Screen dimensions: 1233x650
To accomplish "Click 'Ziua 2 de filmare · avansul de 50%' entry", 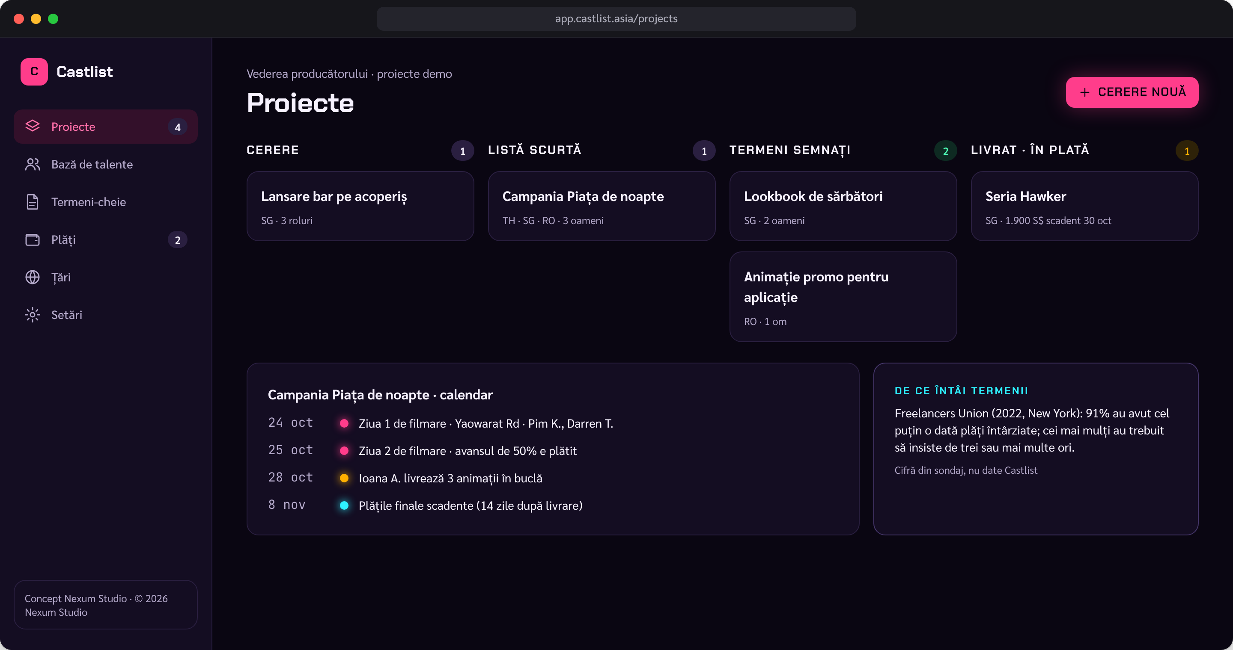I will [x=468, y=451].
